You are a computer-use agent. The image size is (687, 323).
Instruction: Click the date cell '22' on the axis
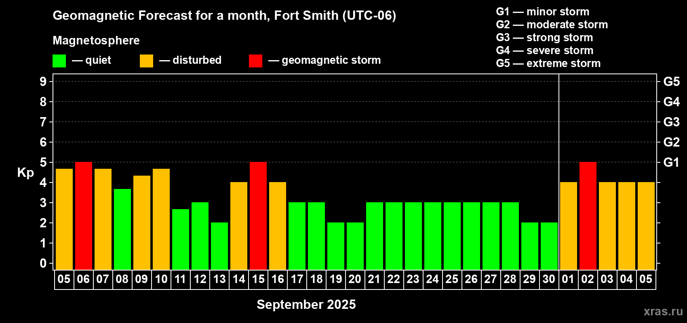394,279
